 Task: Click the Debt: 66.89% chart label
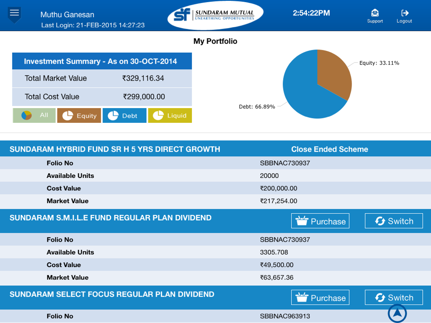257,106
